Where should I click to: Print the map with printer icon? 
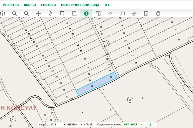click(158, 13)
